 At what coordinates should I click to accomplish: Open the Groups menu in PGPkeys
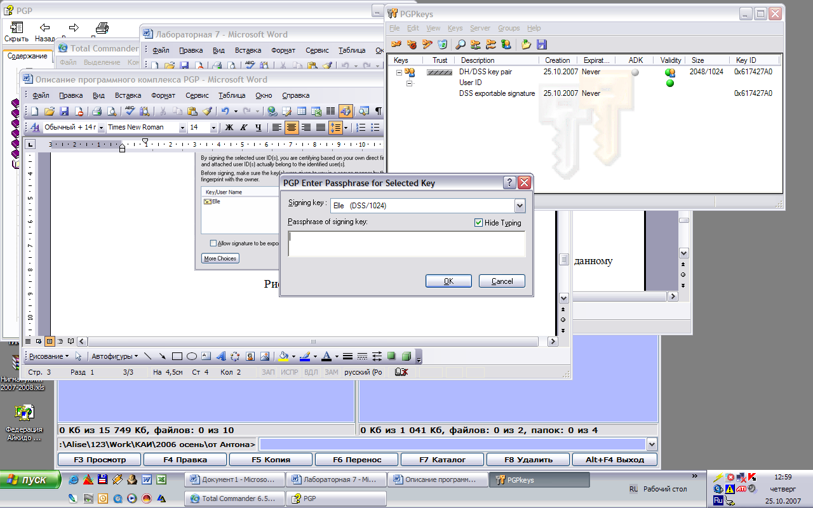click(509, 28)
